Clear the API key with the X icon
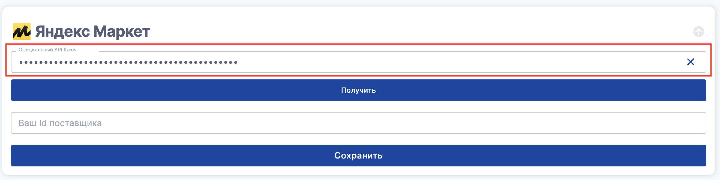720x180 pixels. click(x=690, y=62)
